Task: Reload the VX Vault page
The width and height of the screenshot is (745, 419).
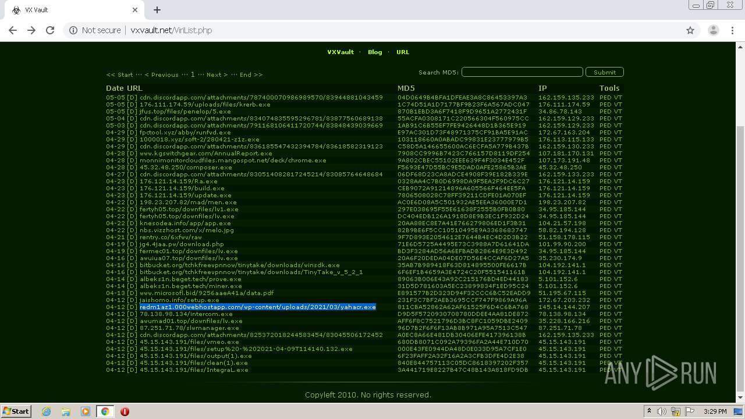Action: [x=50, y=30]
